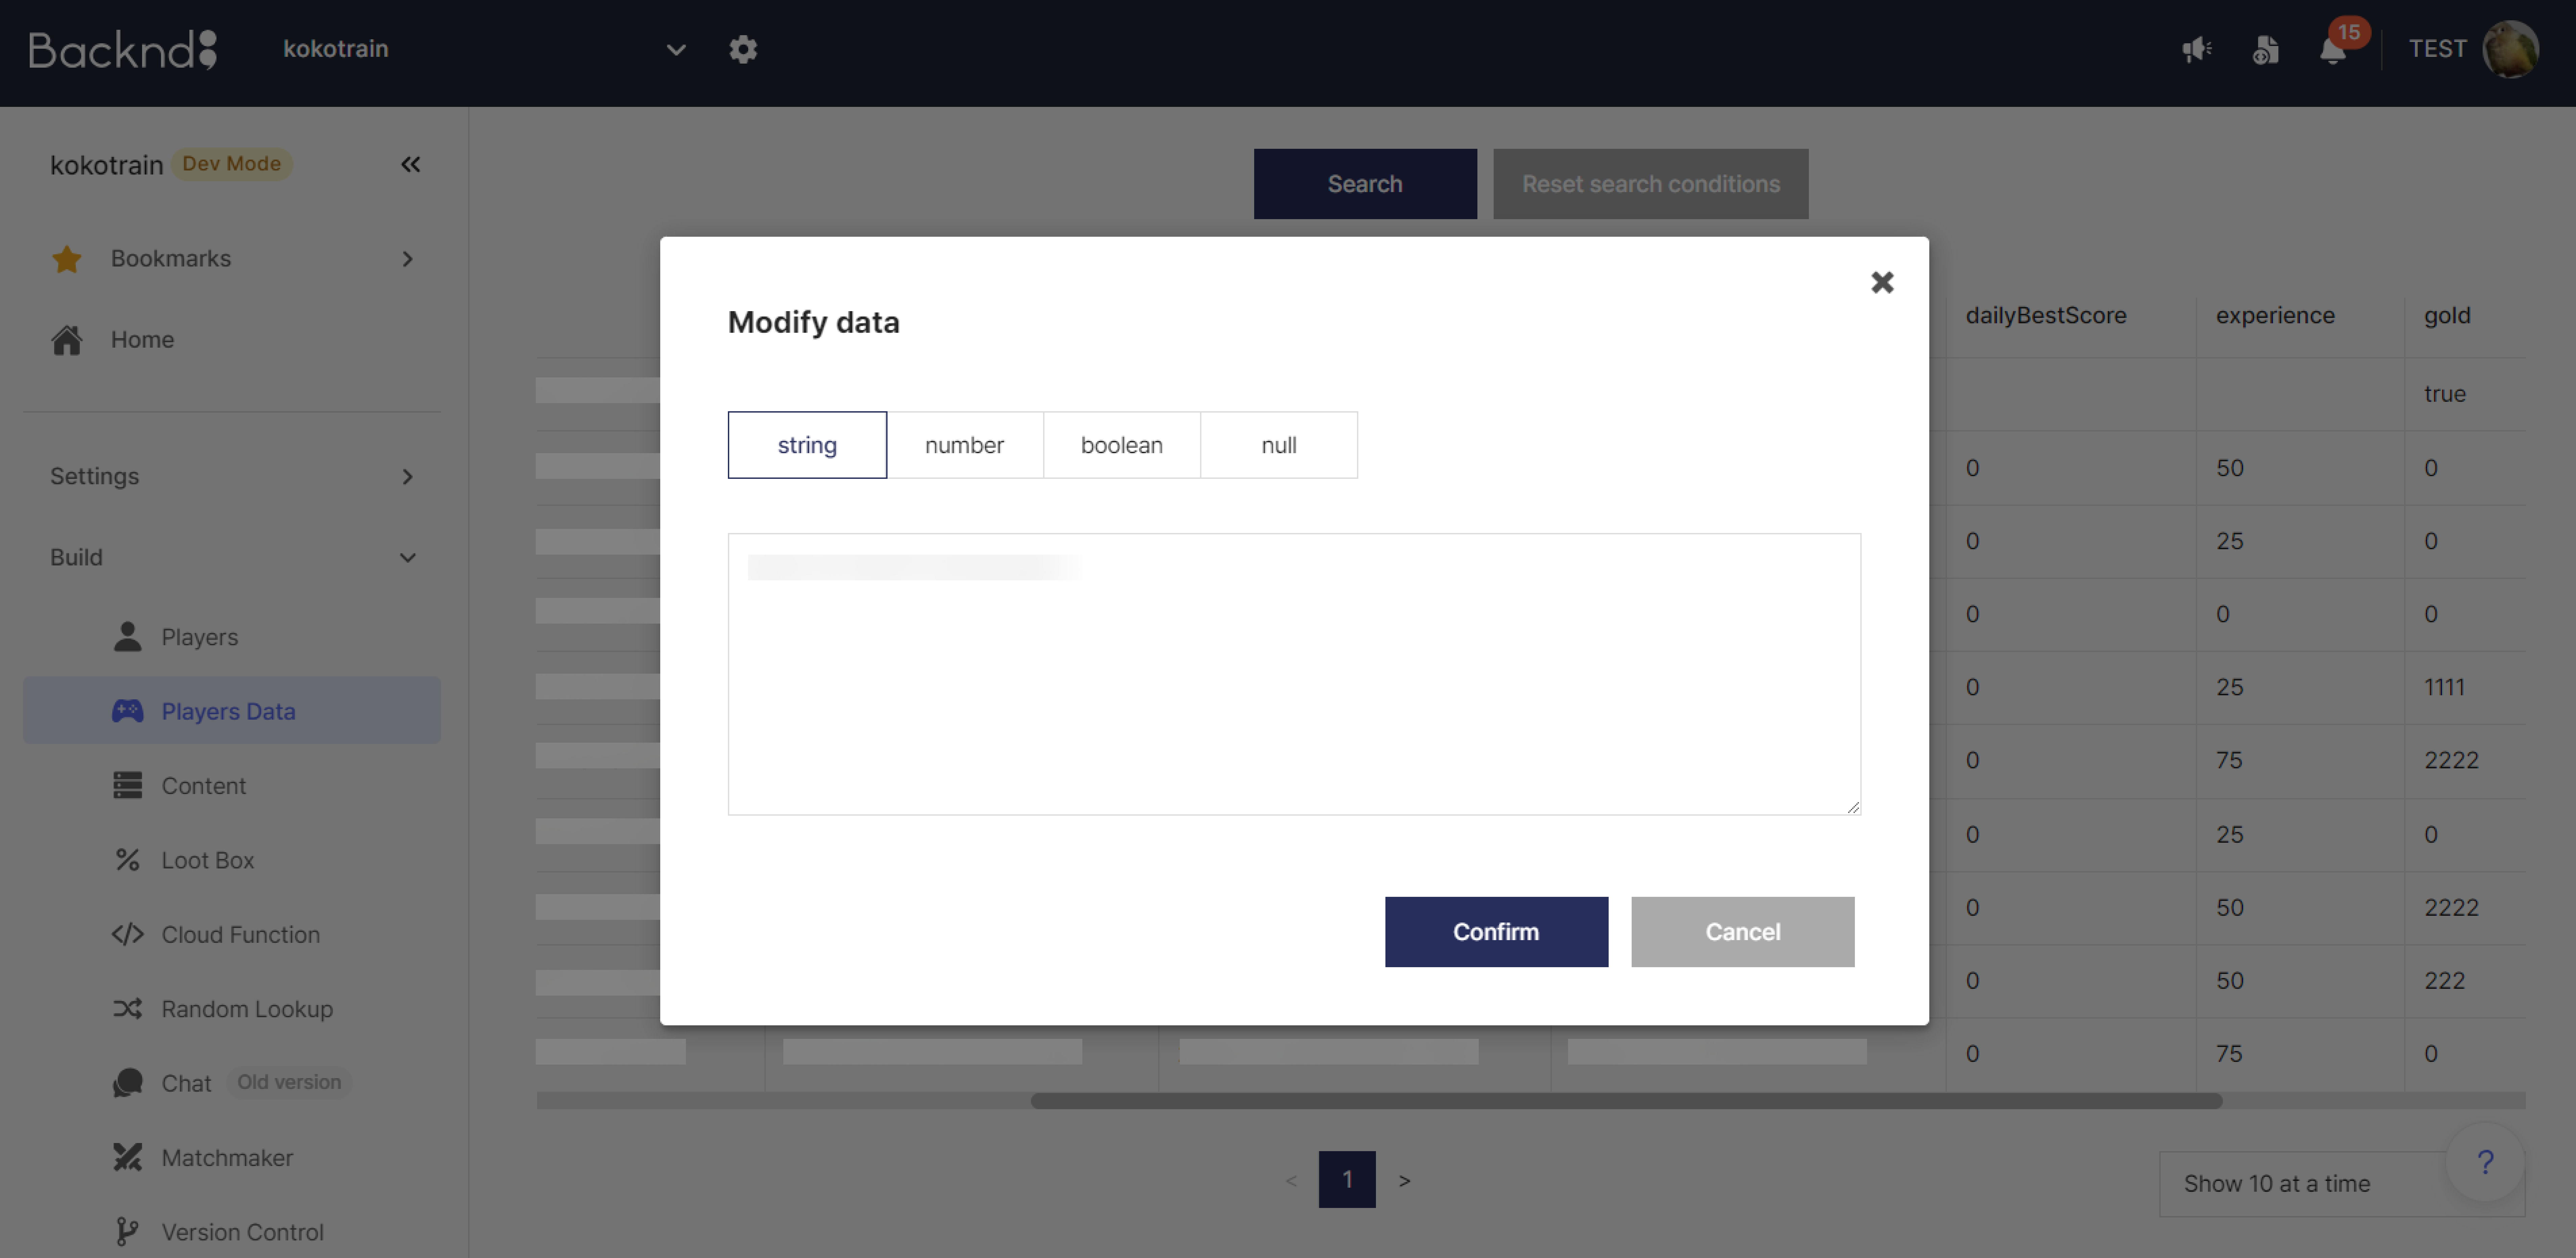The height and width of the screenshot is (1258, 2576).
Task: Click inside the data value text area
Action: (1294, 674)
